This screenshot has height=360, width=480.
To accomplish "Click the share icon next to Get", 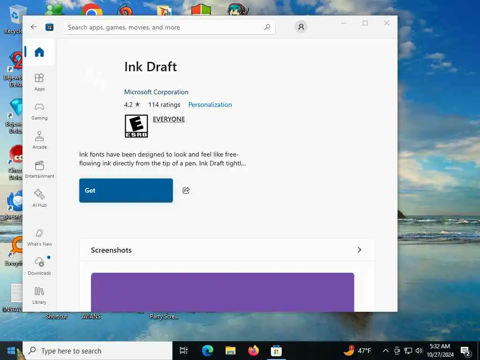I will [x=186, y=190].
